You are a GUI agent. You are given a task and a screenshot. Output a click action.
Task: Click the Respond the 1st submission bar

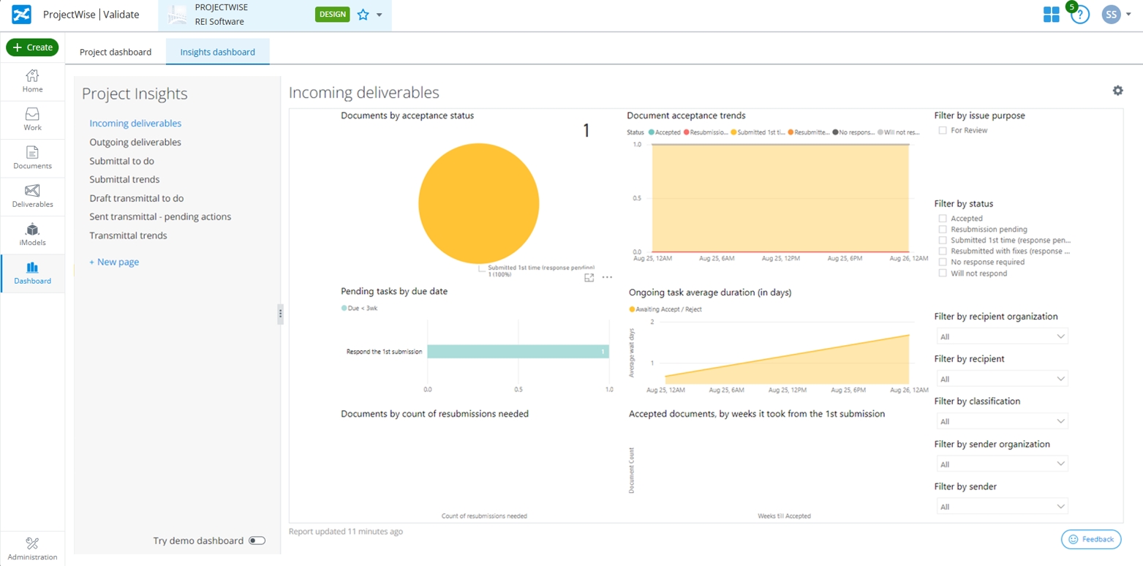coord(518,351)
